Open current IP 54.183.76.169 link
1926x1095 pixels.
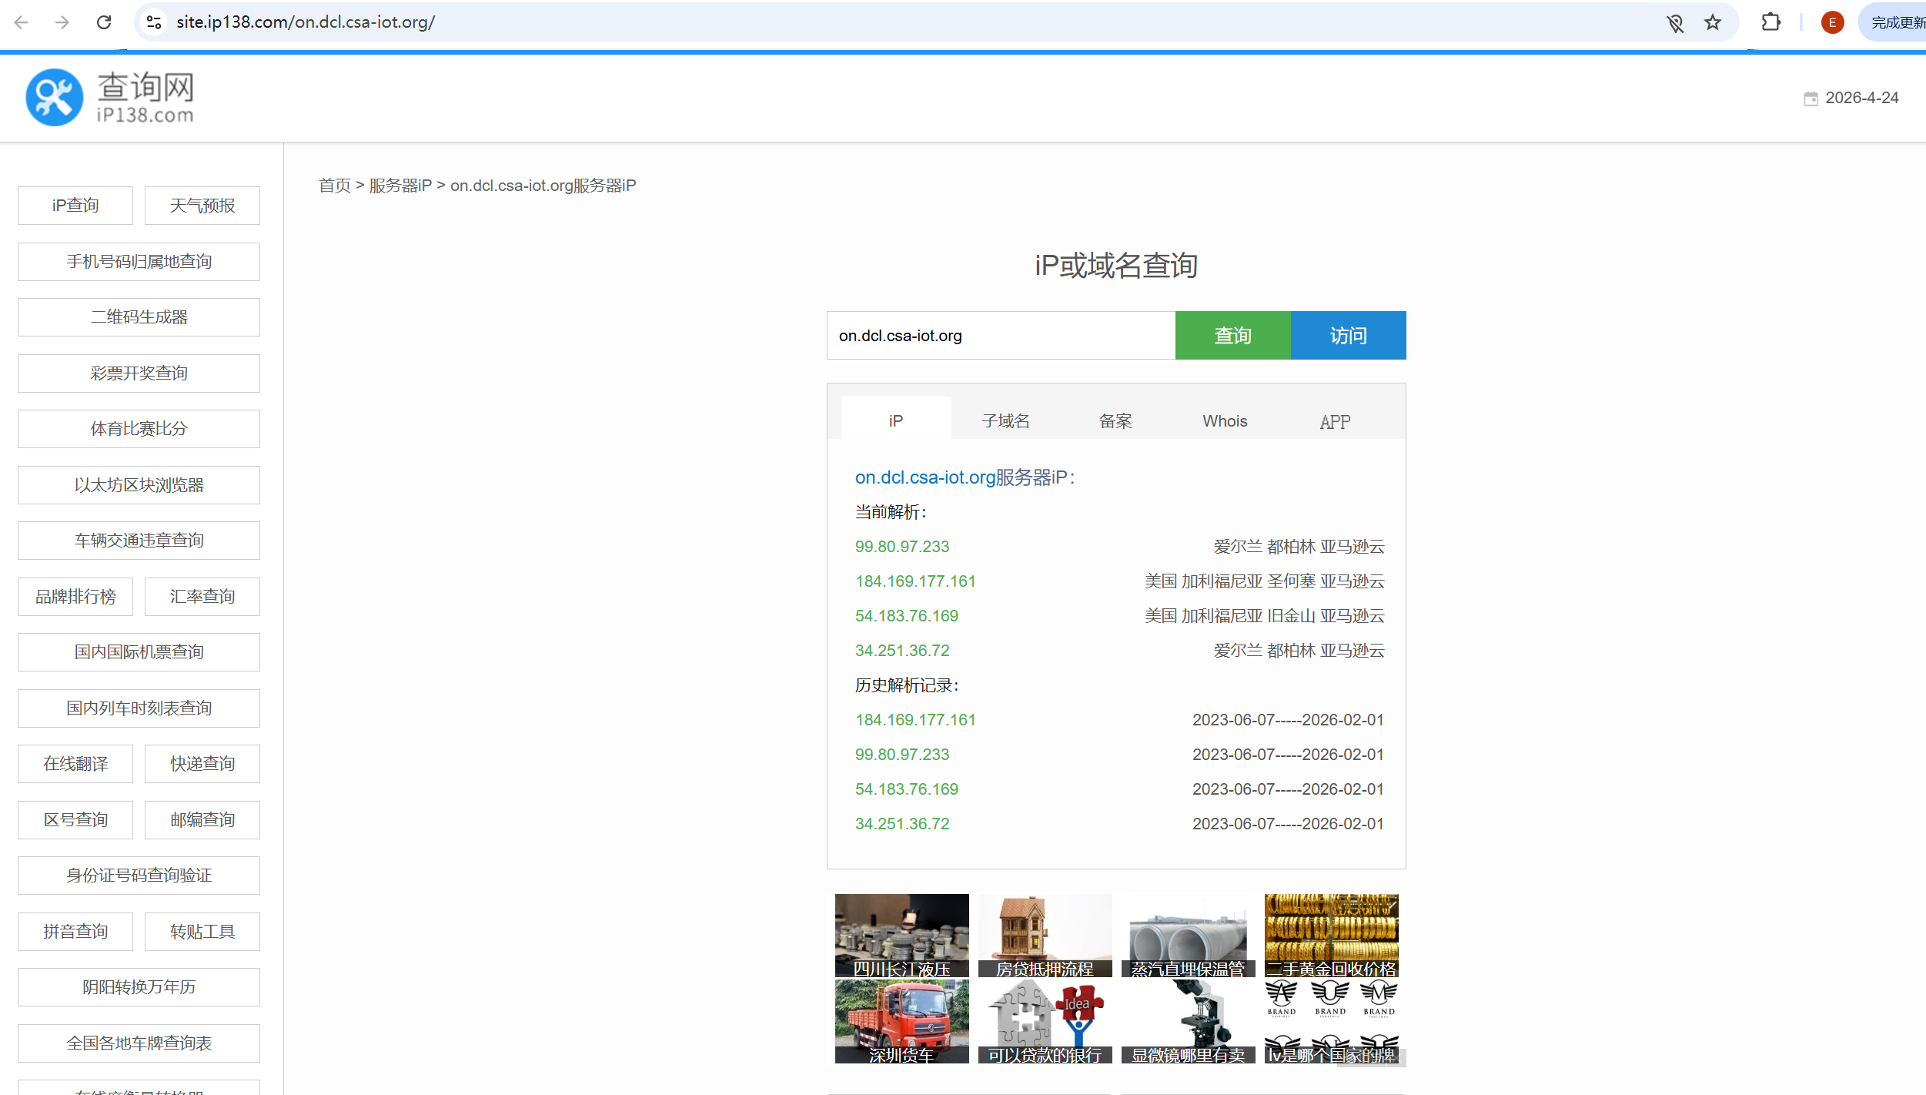(907, 616)
